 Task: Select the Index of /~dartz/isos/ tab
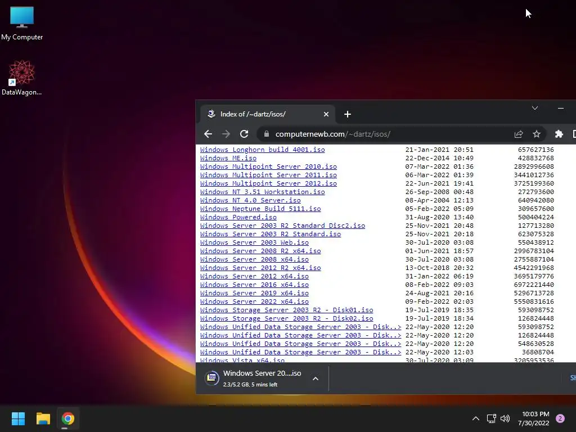coord(267,114)
